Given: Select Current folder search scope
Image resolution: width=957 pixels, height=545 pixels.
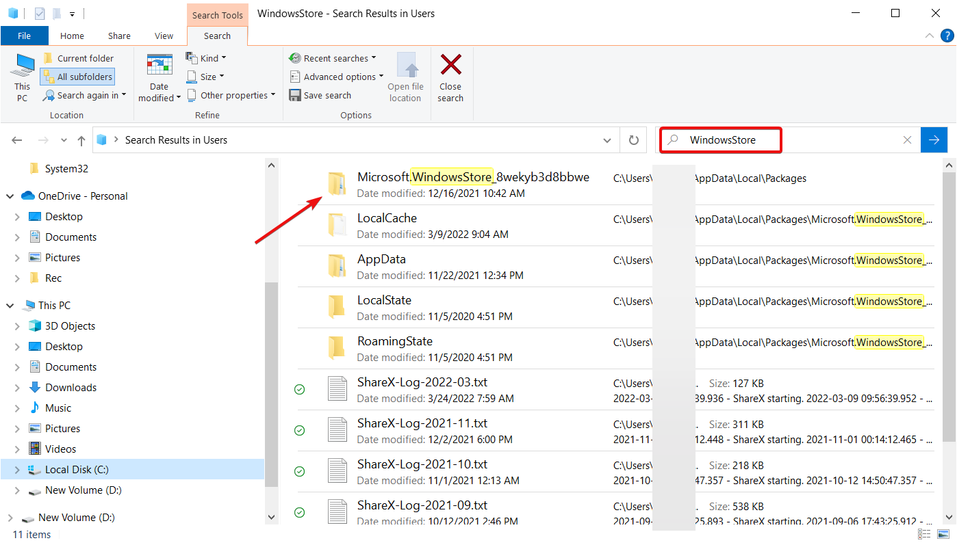Looking at the screenshot, I should click(x=78, y=58).
